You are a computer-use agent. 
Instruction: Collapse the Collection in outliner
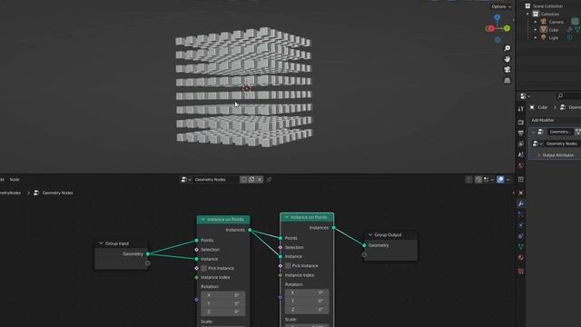pyautogui.click(x=528, y=15)
